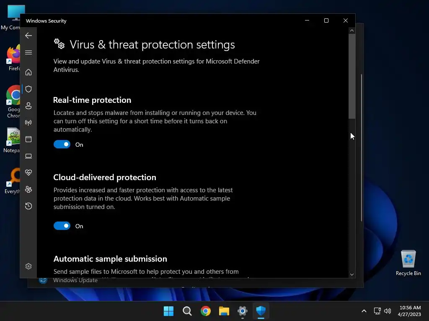Open Protection history clock icon
The image size is (429, 321).
28,206
